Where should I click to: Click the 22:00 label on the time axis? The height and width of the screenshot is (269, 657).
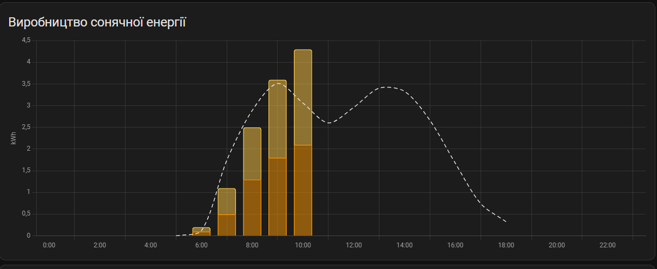607,245
